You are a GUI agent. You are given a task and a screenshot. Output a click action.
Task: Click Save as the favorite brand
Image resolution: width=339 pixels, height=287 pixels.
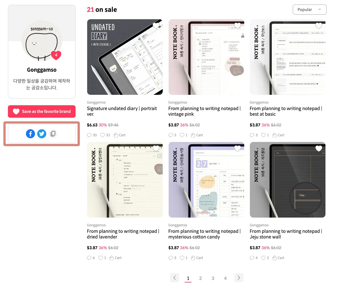click(42, 111)
